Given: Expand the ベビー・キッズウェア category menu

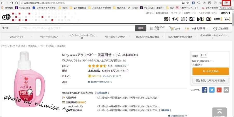Looking at the screenshot, I should (50, 36).
